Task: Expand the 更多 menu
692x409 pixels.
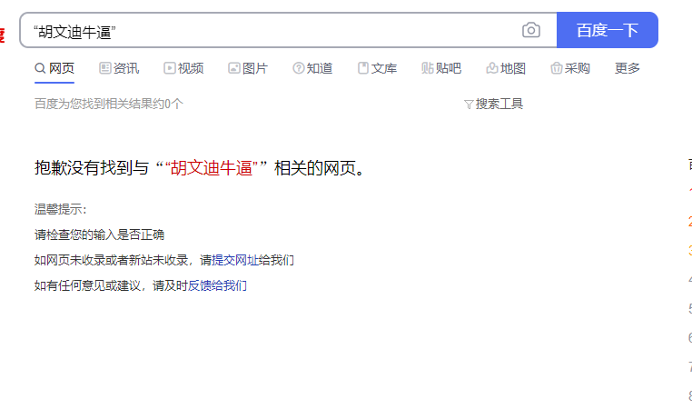Action: click(x=628, y=68)
